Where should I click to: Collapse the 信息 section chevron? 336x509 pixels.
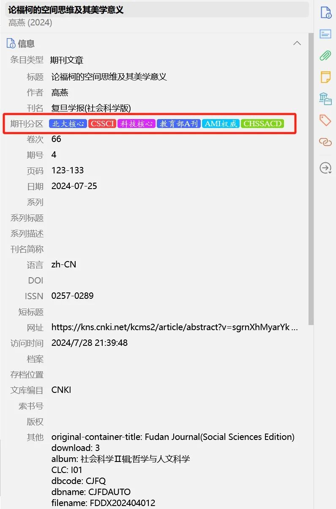pos(297,43)
